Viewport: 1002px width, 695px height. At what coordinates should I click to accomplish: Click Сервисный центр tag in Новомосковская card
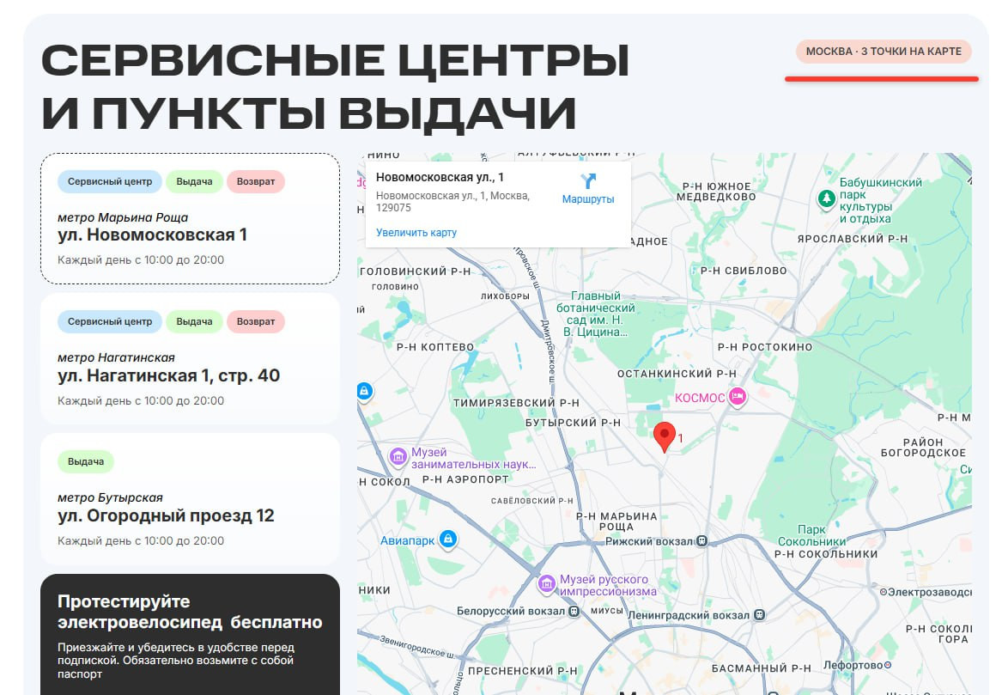pyautogui.click(x=110, y=181)
